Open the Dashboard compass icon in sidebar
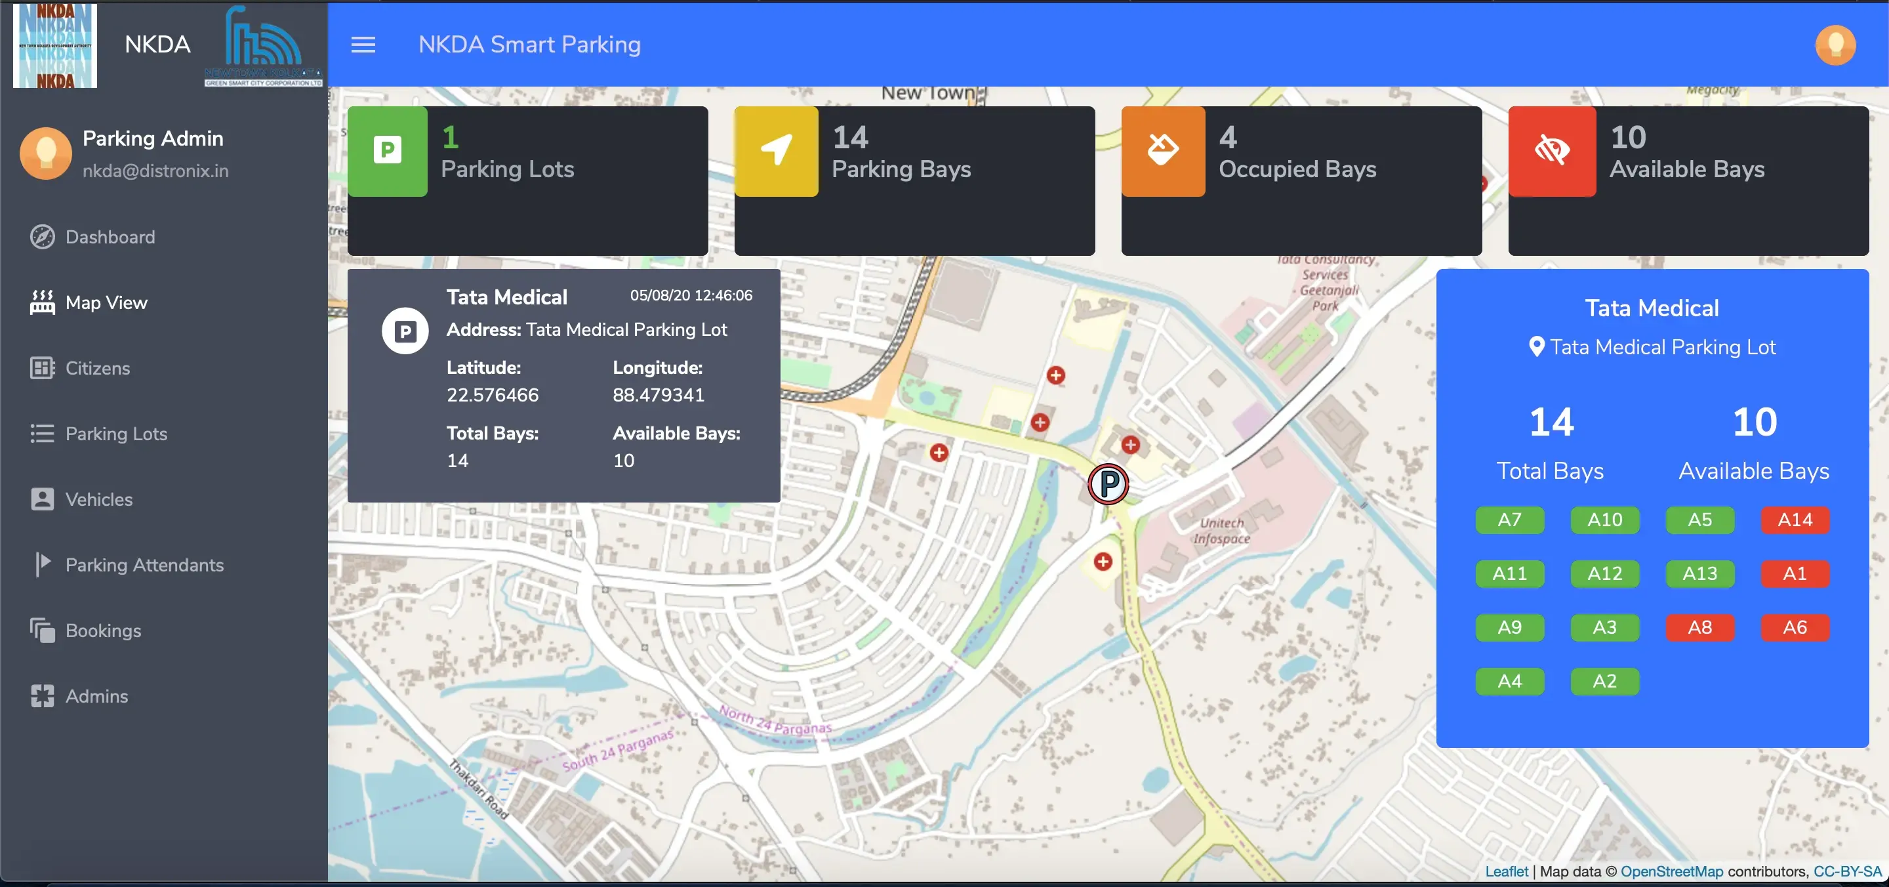Viewport: 1889px width, 887px height. pos(43,236)
